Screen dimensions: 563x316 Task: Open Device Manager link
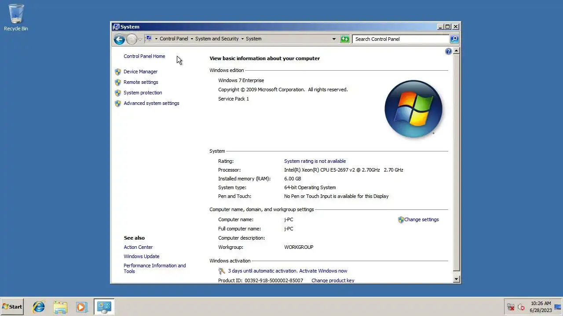140,72
